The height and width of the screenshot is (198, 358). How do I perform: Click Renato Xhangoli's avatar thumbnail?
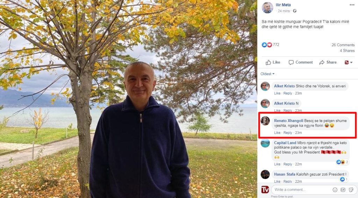coord(265,121)
